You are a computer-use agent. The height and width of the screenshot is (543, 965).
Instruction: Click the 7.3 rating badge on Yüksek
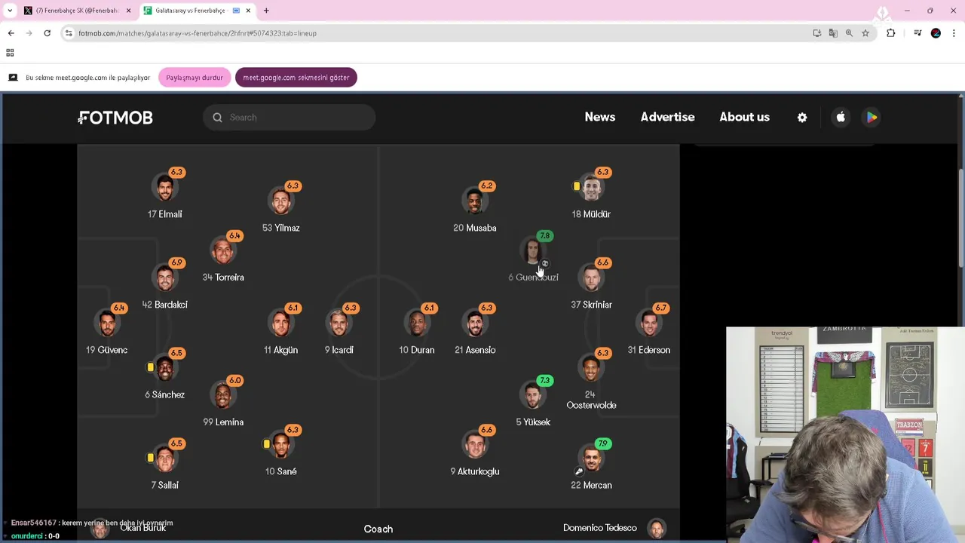pos(544,380)
